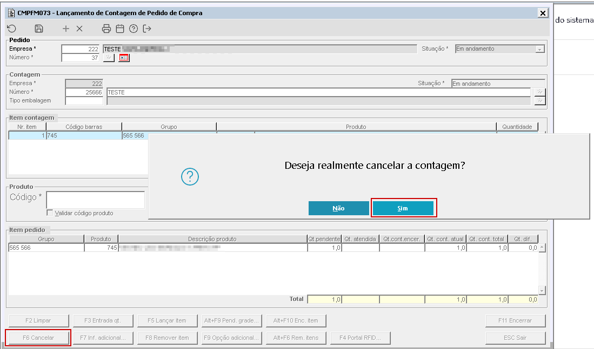The width and height of the screenshot is (594, 349).
Task: Click F9 Opção adicional button
Action: pyautogui.click(x=231, y=338)
